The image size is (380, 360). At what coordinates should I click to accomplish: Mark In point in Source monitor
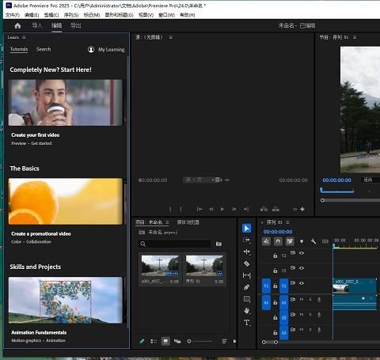(x=170, y=209)
